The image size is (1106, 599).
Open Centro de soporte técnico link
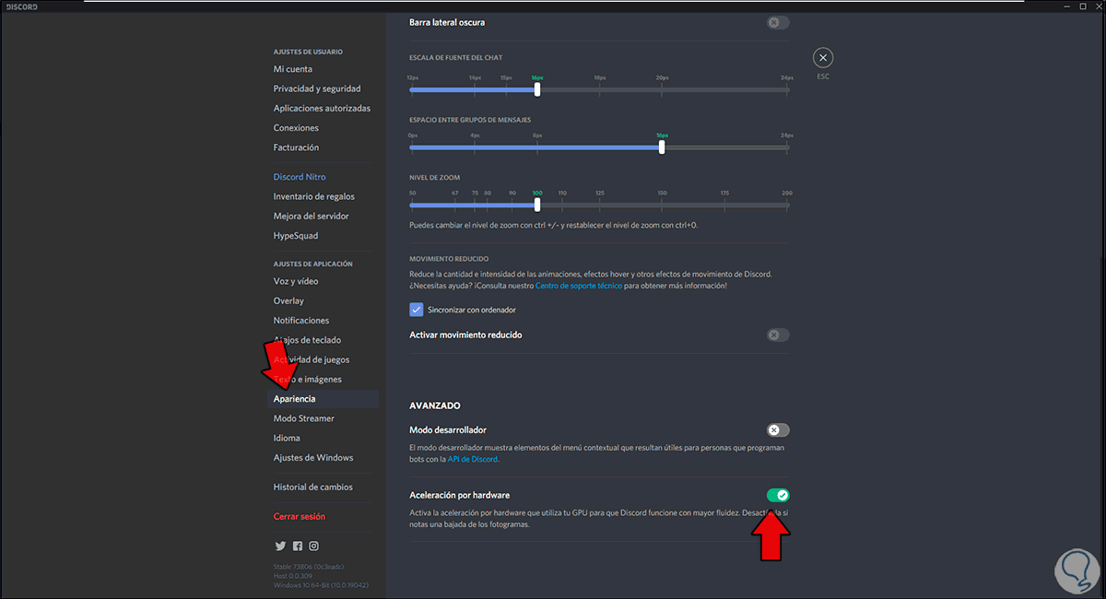[x=579, y=286]
